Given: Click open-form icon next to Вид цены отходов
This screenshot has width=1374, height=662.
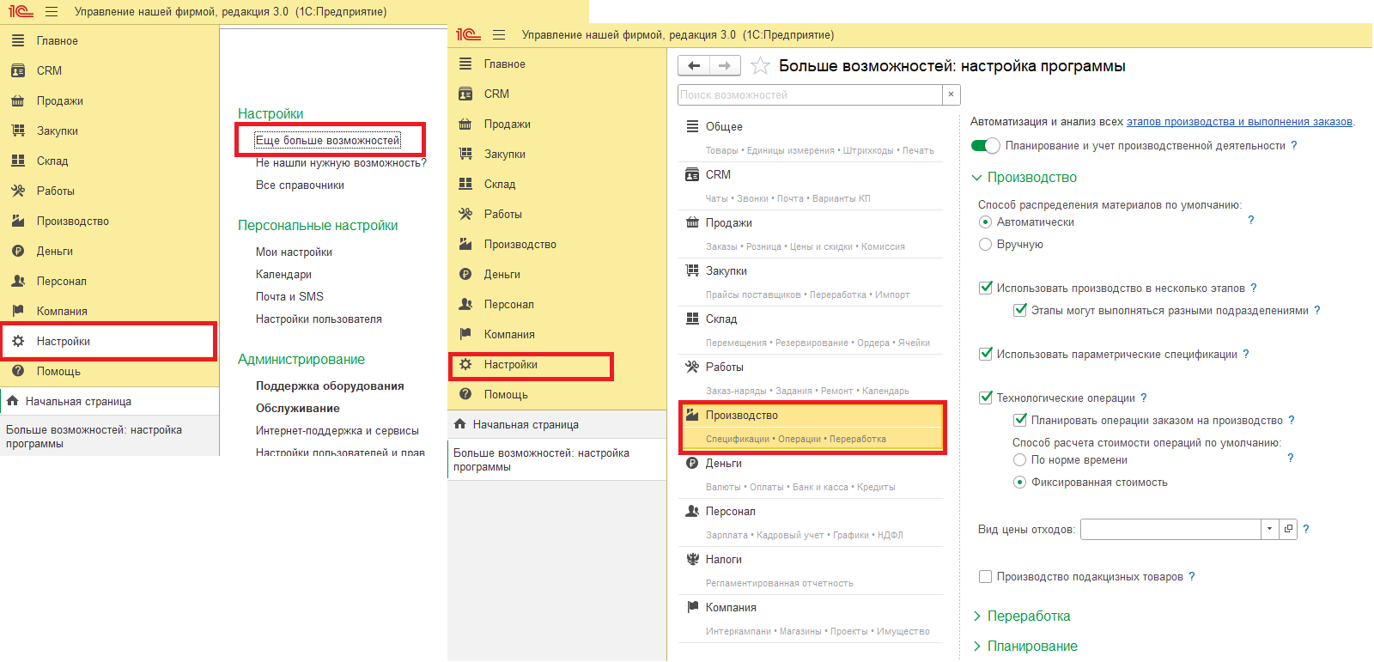Looking at the screenshot, I should tap(1288, 529).
